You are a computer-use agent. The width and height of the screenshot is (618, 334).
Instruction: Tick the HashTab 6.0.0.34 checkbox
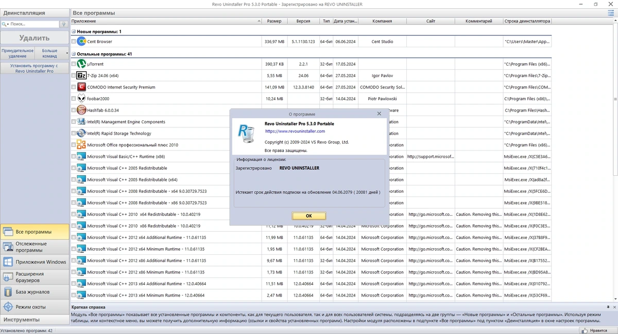point(74,110)
